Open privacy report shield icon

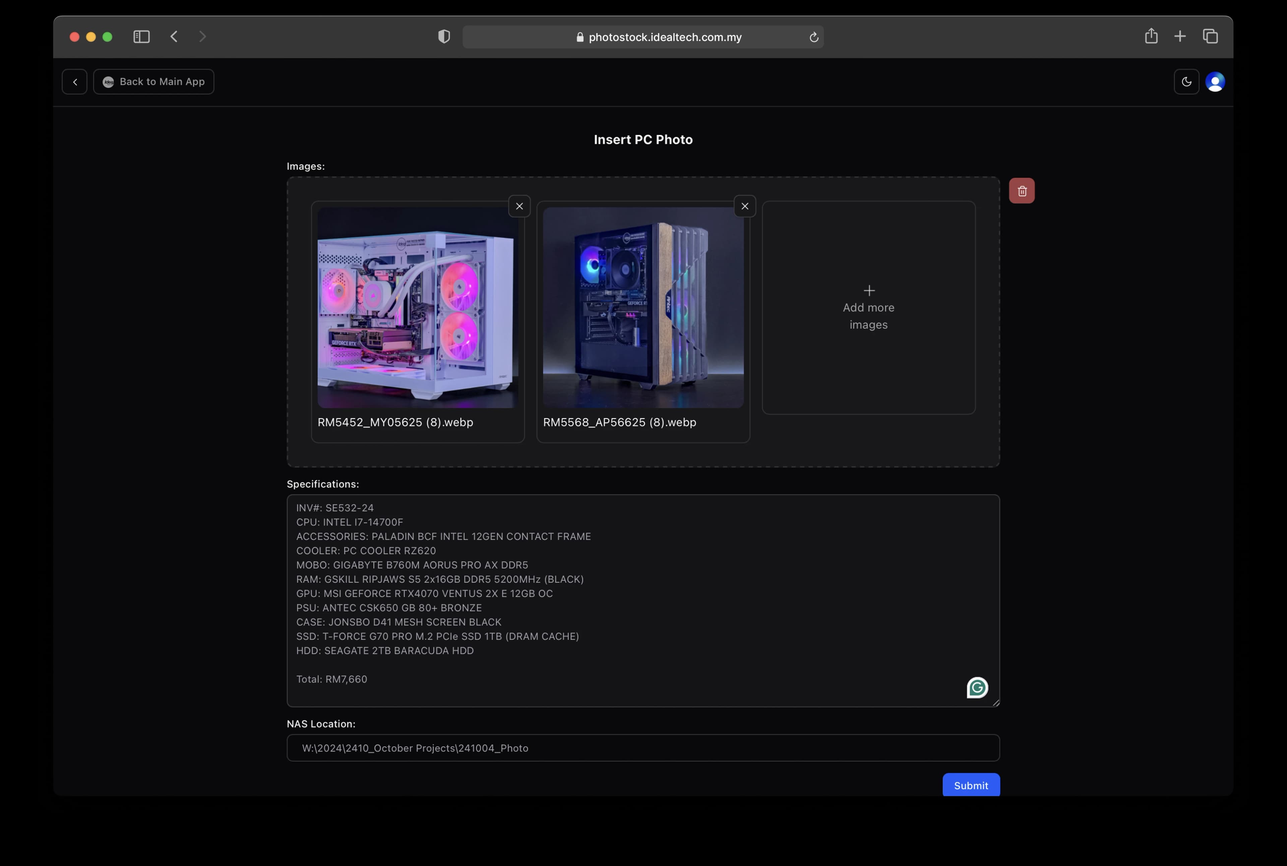tap(444, 37)
